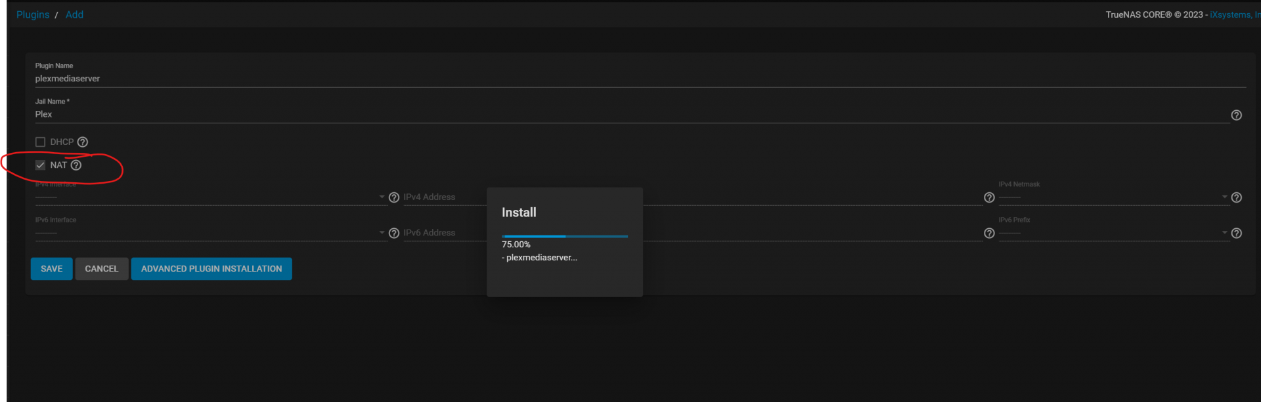Click the Install progress bar
Viewport: 1261px width, 402px height.
[x=565, y=236]
